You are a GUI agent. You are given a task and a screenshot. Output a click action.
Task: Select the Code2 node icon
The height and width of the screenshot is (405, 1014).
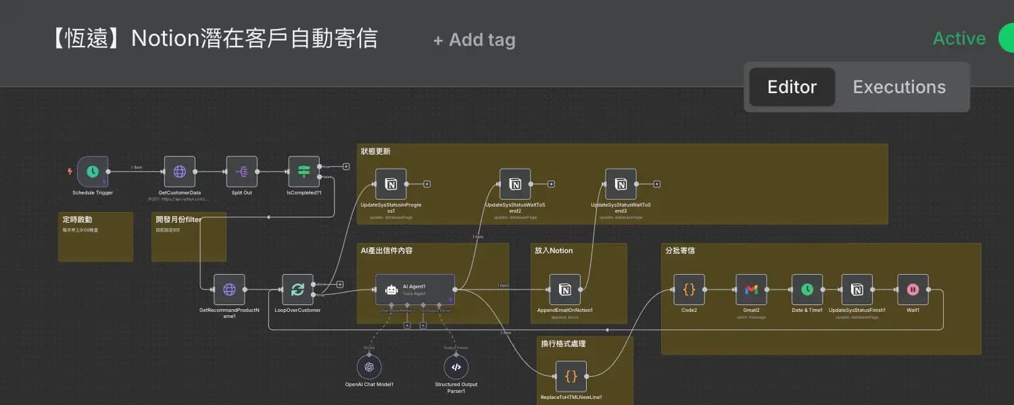point(690,289)
